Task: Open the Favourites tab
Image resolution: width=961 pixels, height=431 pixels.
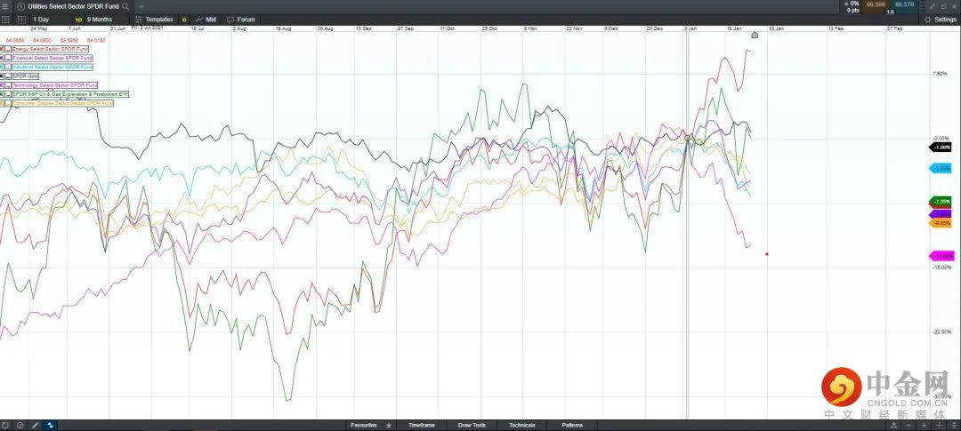Action: pos(363,425)
